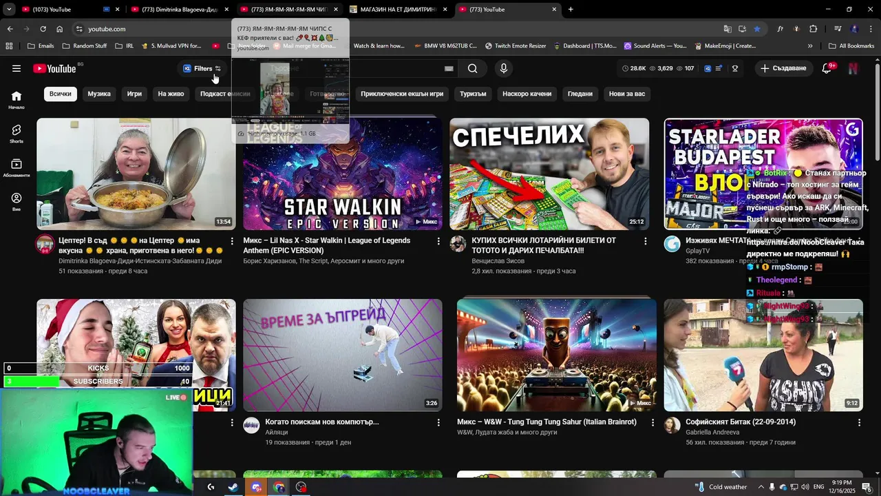Viewport: 881px width, 496px height.
Task: Open the media control icon in Chrome toolbar
Action: 838,29
